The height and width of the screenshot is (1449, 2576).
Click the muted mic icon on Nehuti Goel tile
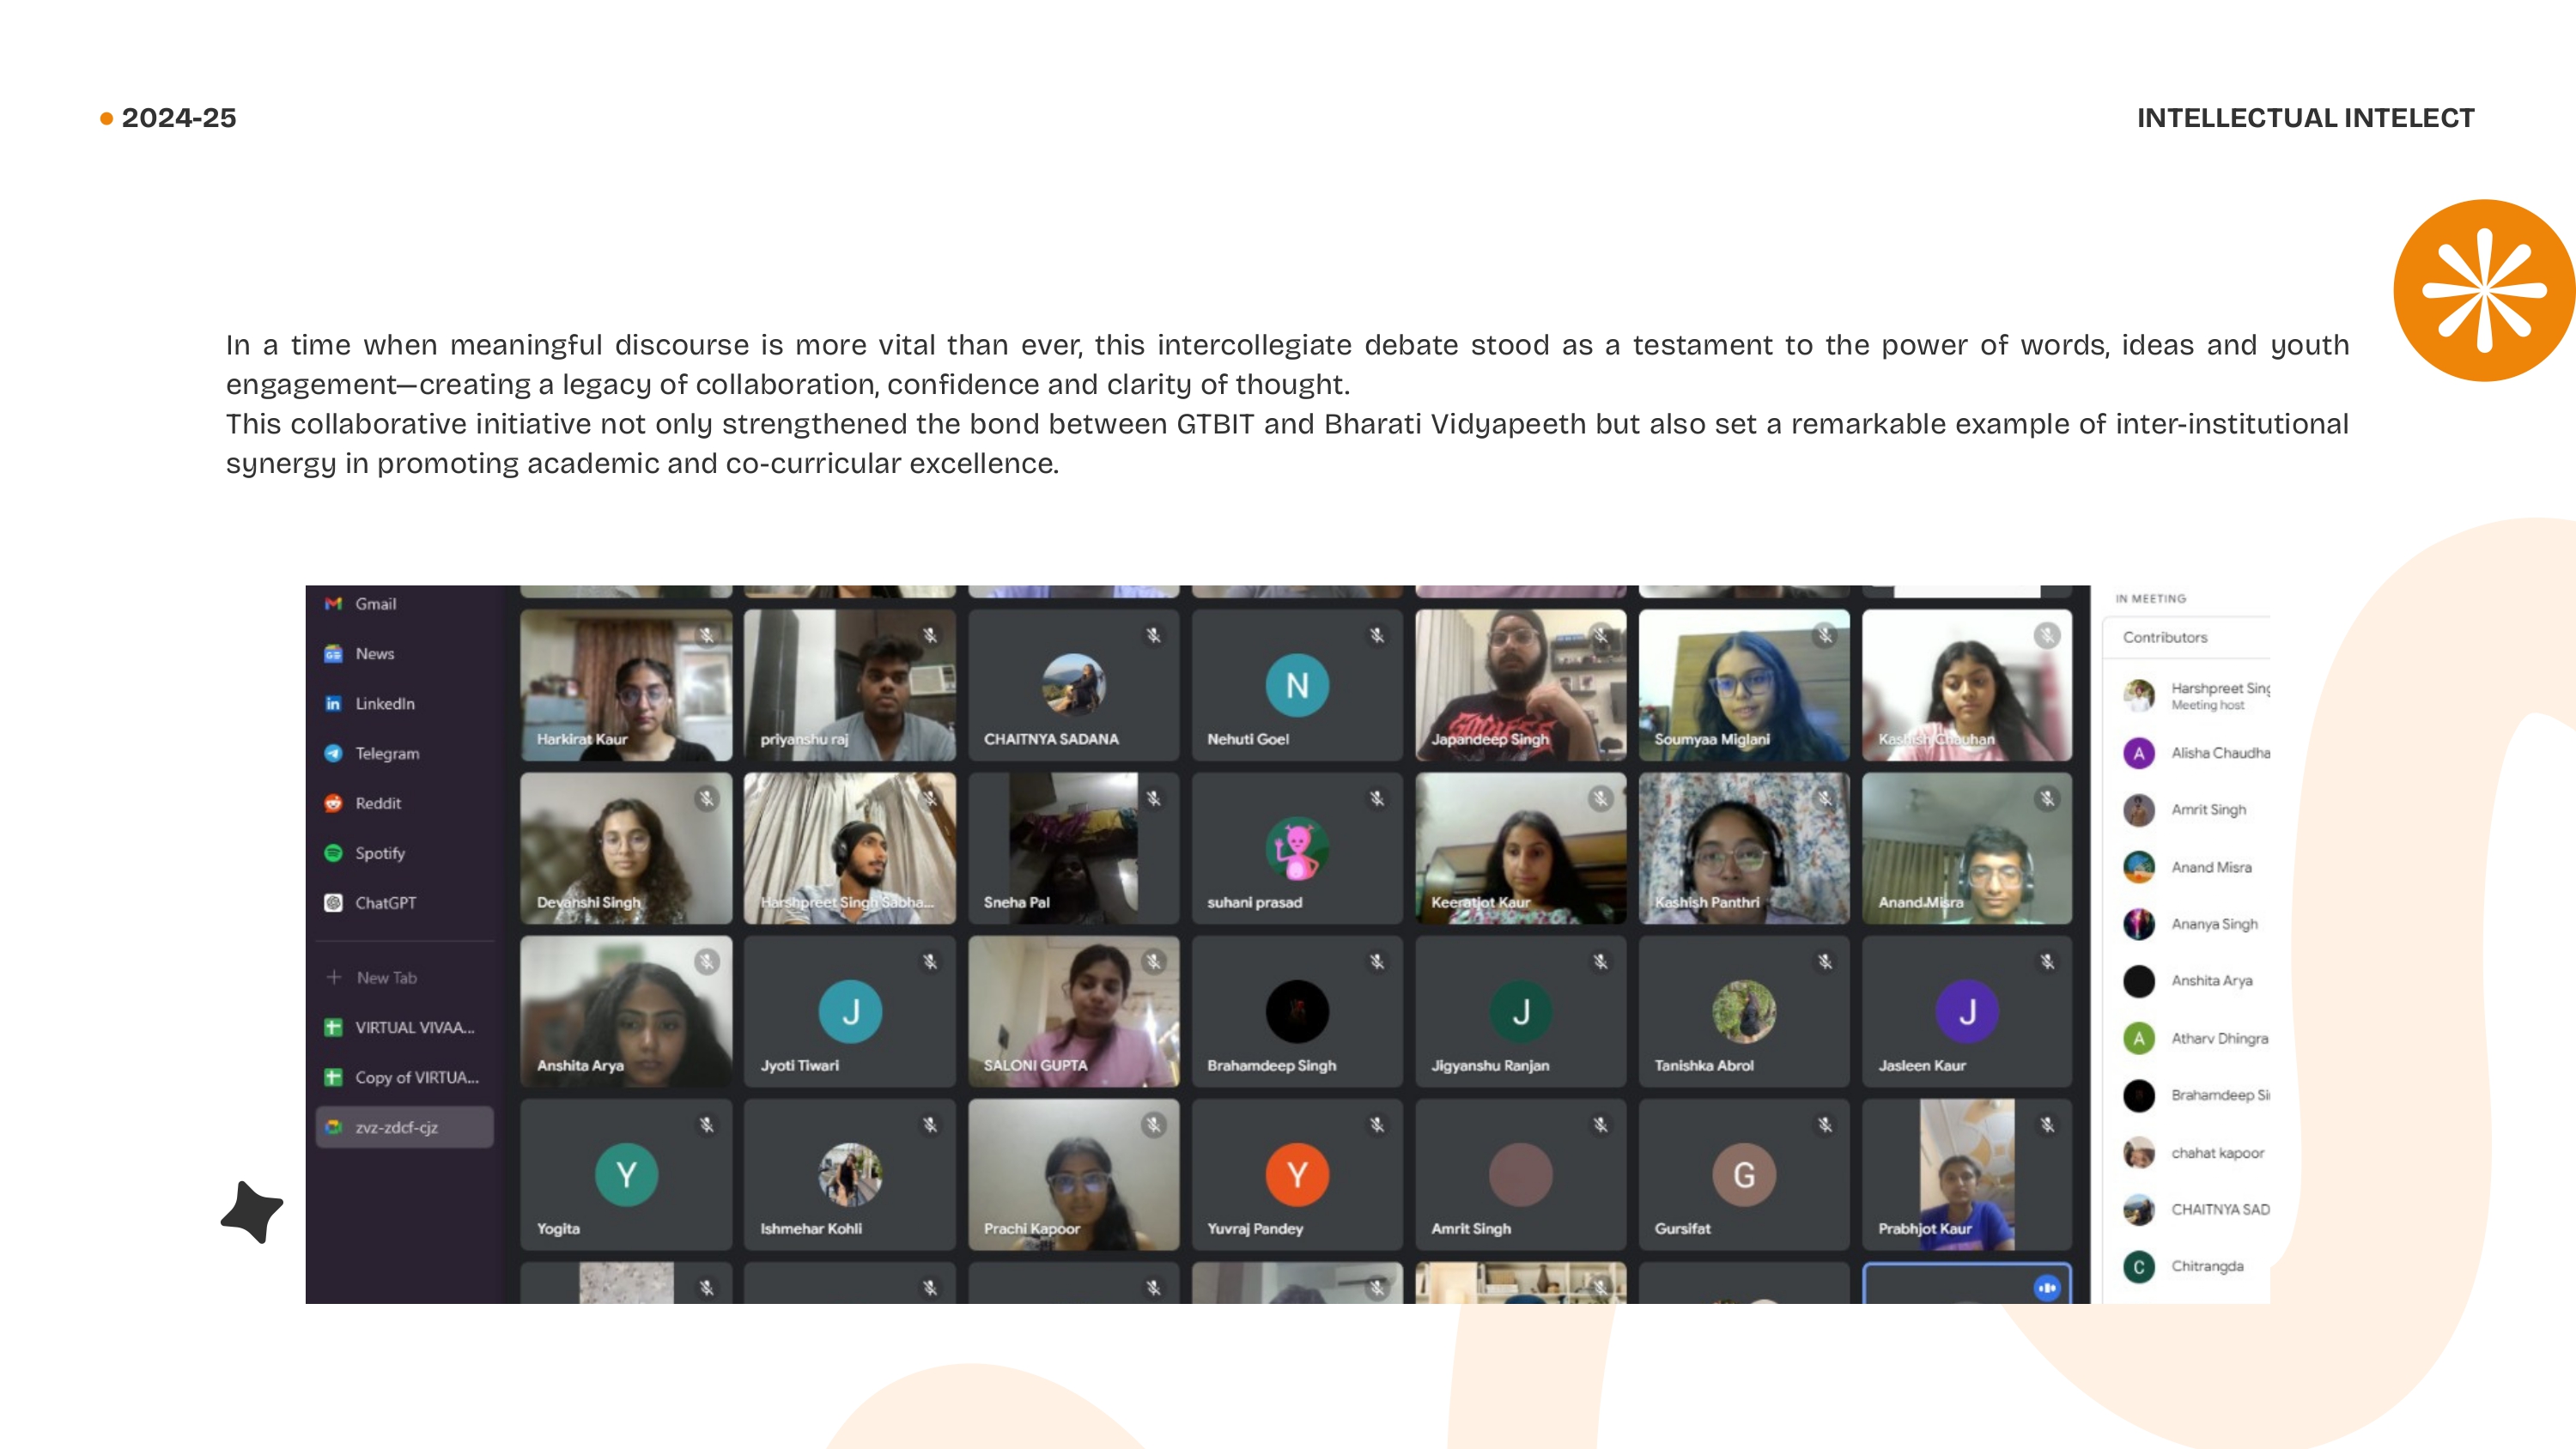[1377, 635]
